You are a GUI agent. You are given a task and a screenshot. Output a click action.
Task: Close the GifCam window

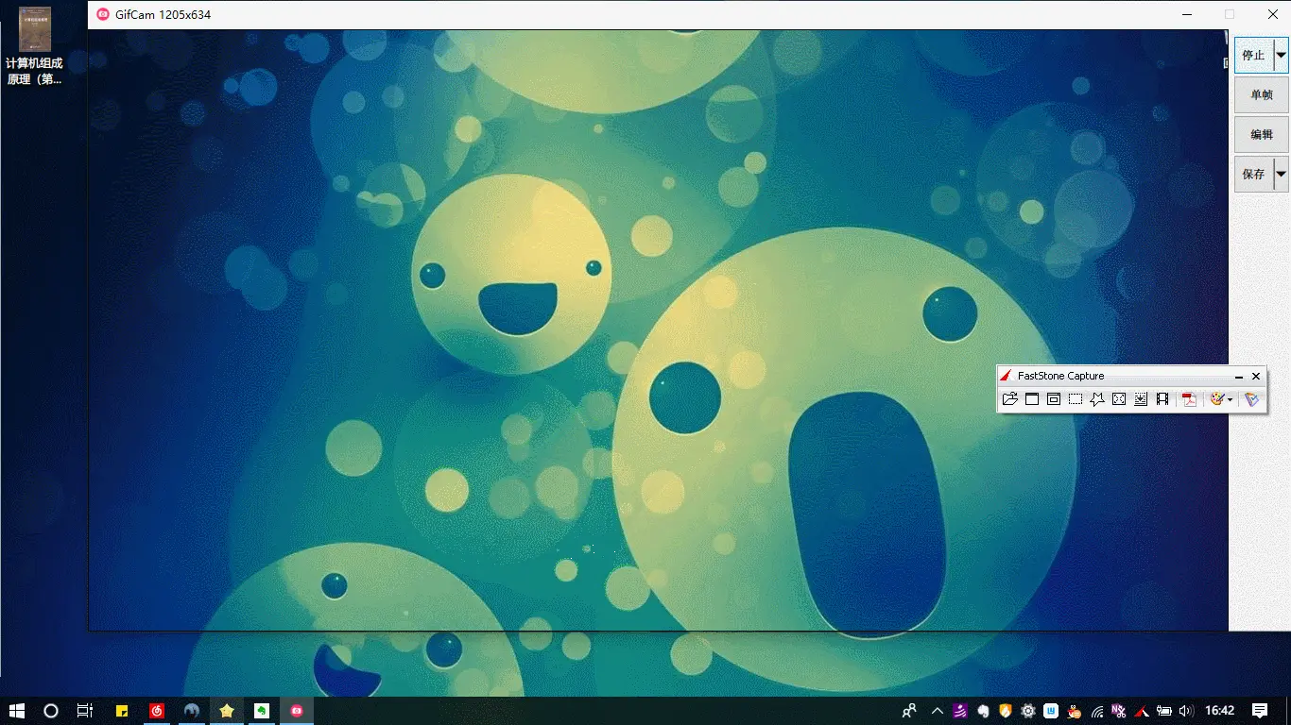[1272, 14]
